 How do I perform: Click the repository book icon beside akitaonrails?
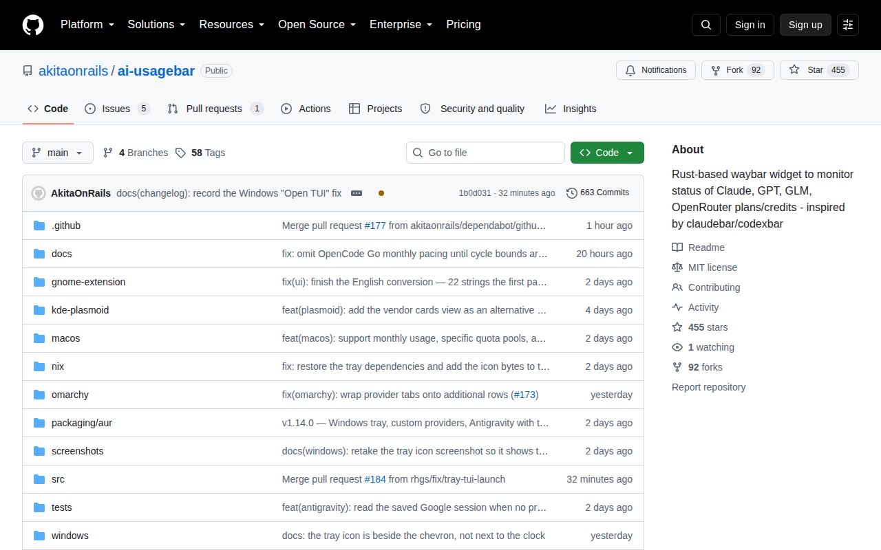click(28, 71)
